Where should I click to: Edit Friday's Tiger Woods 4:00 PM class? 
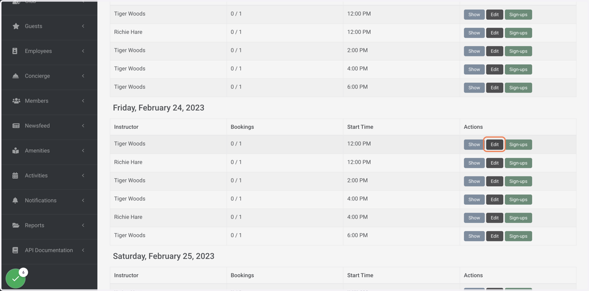point(494,199)
